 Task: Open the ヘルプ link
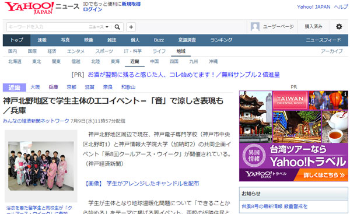click(x=341, y=7)
